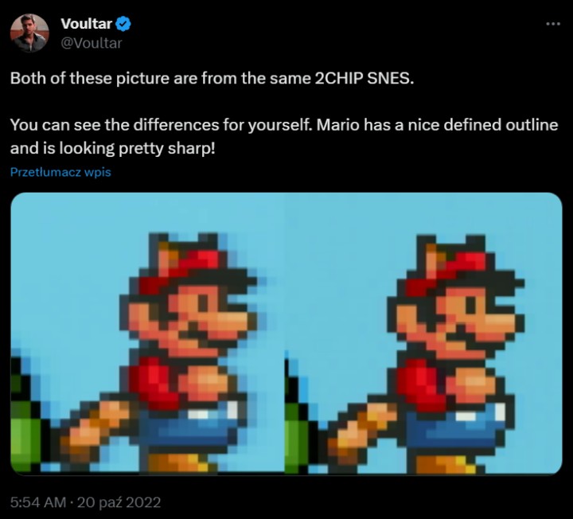573x519 pixels.
Task: Click Mario's blue overalls in left picture
Action: 188,426
